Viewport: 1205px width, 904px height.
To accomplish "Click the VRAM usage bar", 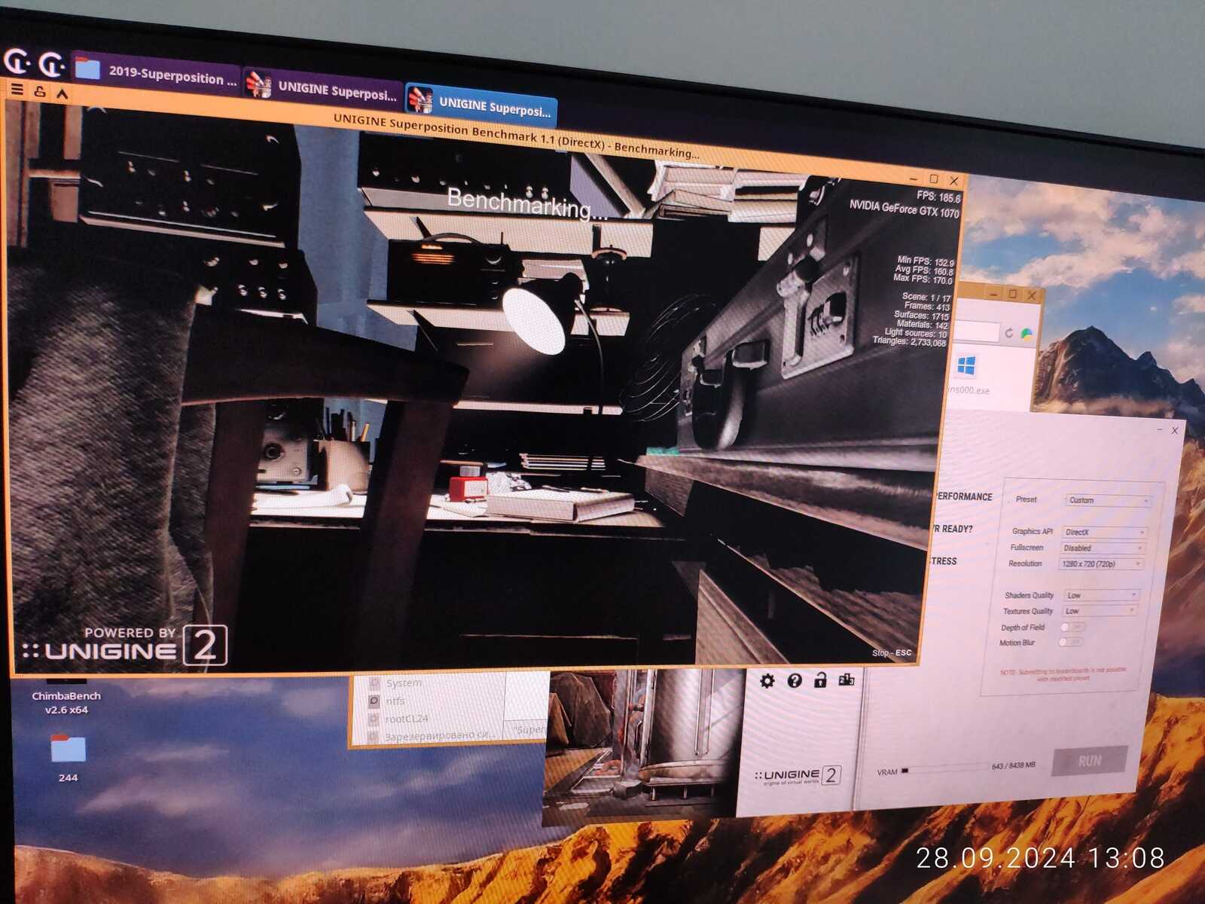I will pyautogui.click(x=945, y=770).
